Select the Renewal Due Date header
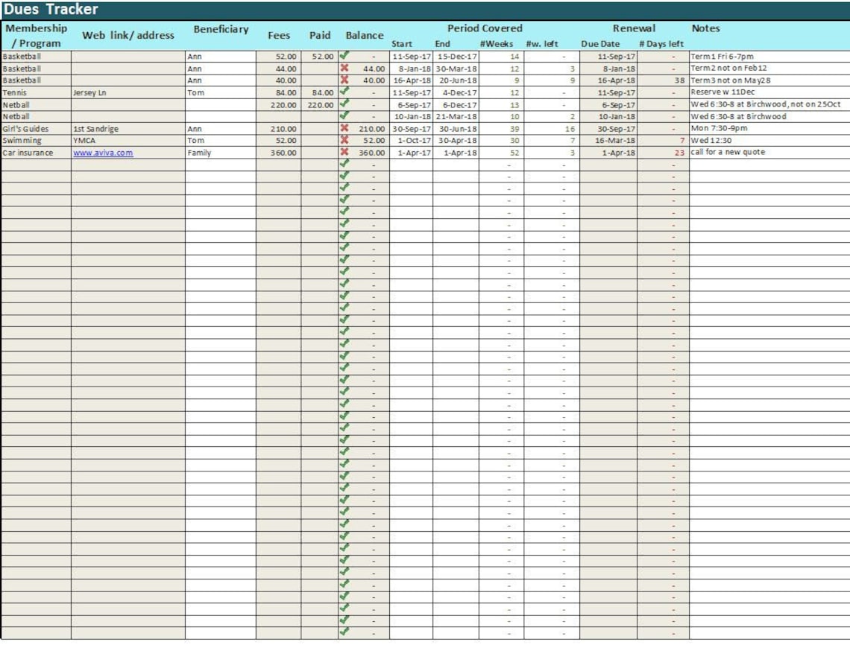The width and height of the screenshot is (850, 645). 601,44
